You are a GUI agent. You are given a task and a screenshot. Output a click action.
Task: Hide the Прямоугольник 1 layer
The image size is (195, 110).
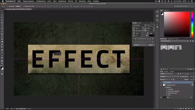click(161, 85)
